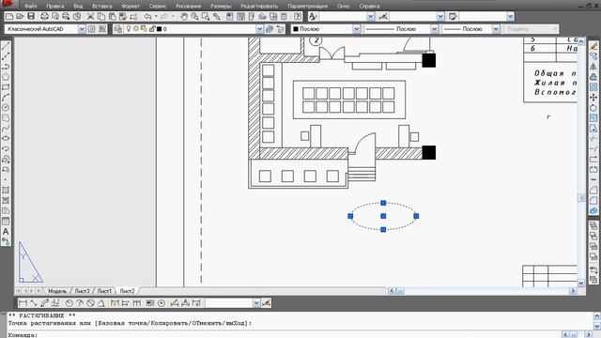Create a new drawing with the New icon

tap(9, 17)
